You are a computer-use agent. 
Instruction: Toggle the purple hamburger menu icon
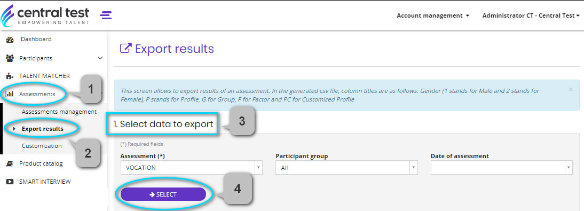point(106,15)
